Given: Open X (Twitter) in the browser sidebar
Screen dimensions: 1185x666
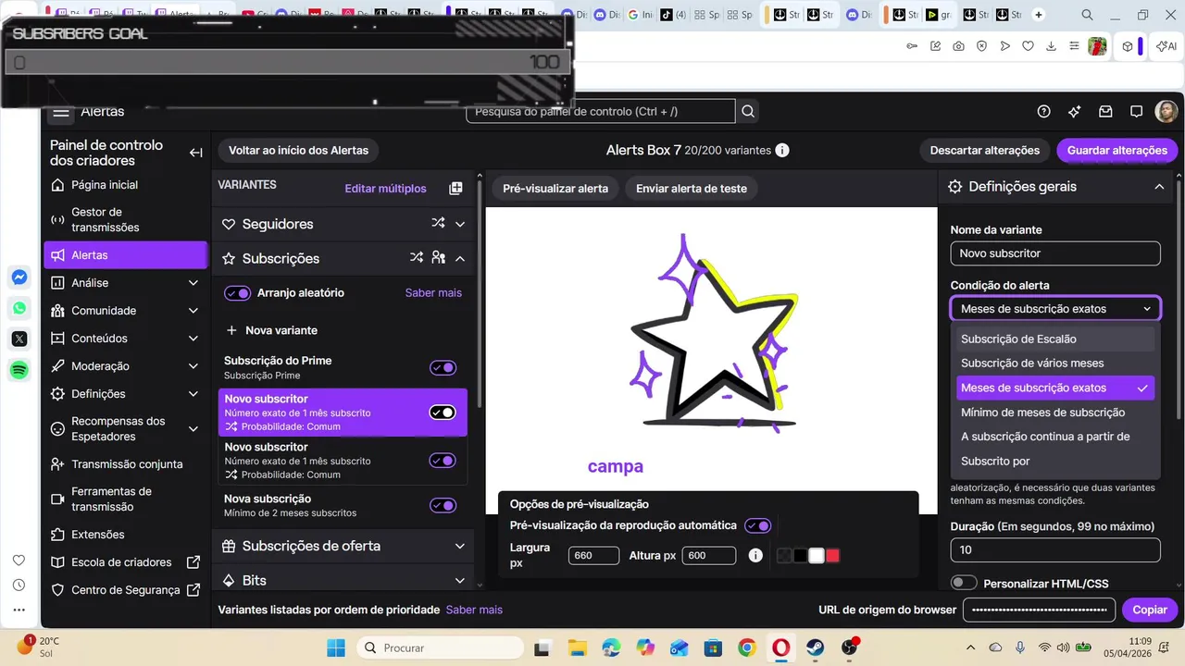Looking at the screenshot, I should click(x=19, y=339).
